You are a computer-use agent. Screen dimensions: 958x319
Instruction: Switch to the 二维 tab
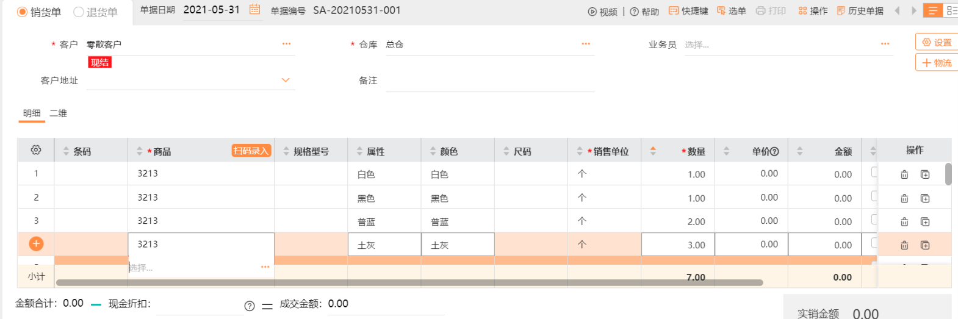59,113
